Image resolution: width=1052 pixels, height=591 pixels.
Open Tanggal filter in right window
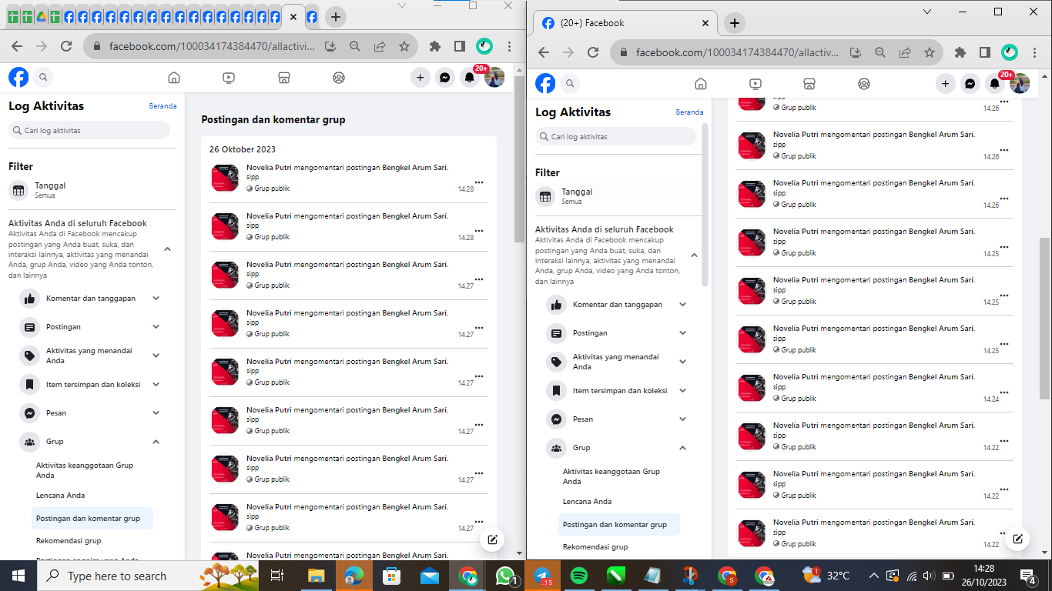pyautogui.click(x=618, y=196)
